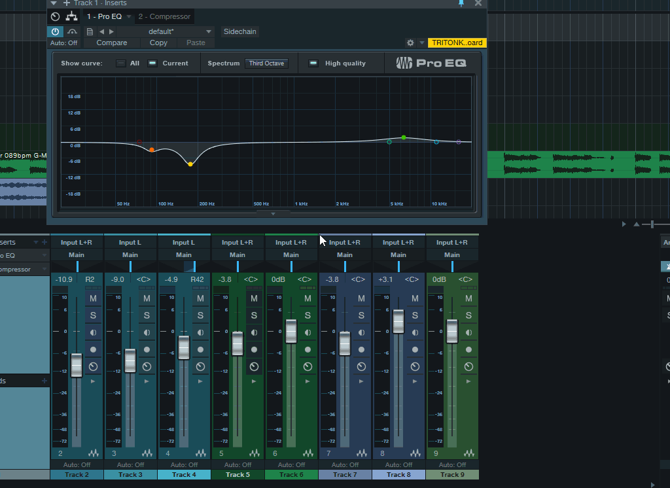The width and height of the screenshot is (670, 488).
Task: Click the activate-all icon beside routing icon
Action: click(x=55, y=16)
